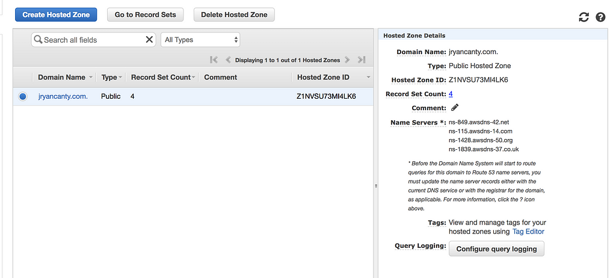Click the refresh icon

click(584, 17)
